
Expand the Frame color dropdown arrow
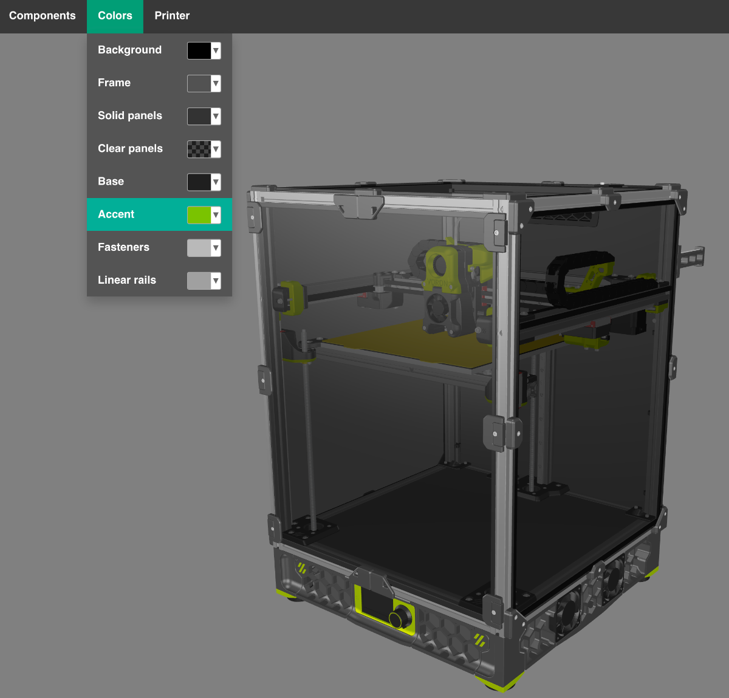pyautogui.click(x=216, y=83)
